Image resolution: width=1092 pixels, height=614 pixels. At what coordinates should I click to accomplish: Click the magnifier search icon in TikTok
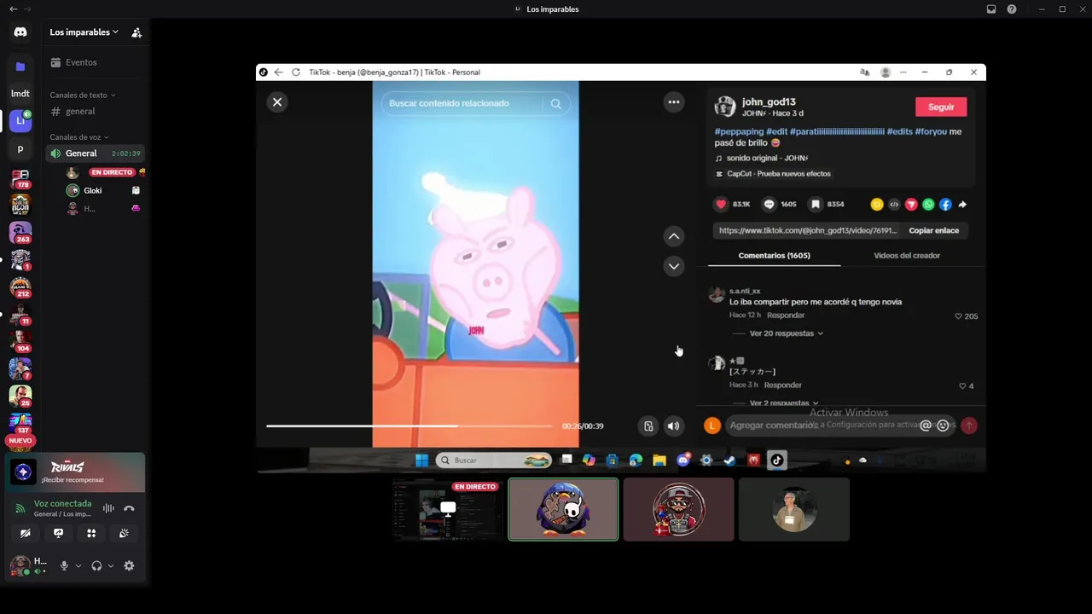[x=556, y=103]
